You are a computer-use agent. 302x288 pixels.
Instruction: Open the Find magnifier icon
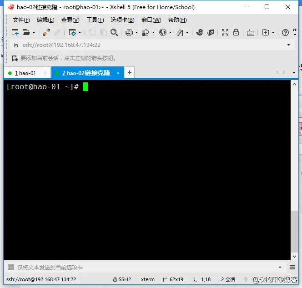point(114,32)
